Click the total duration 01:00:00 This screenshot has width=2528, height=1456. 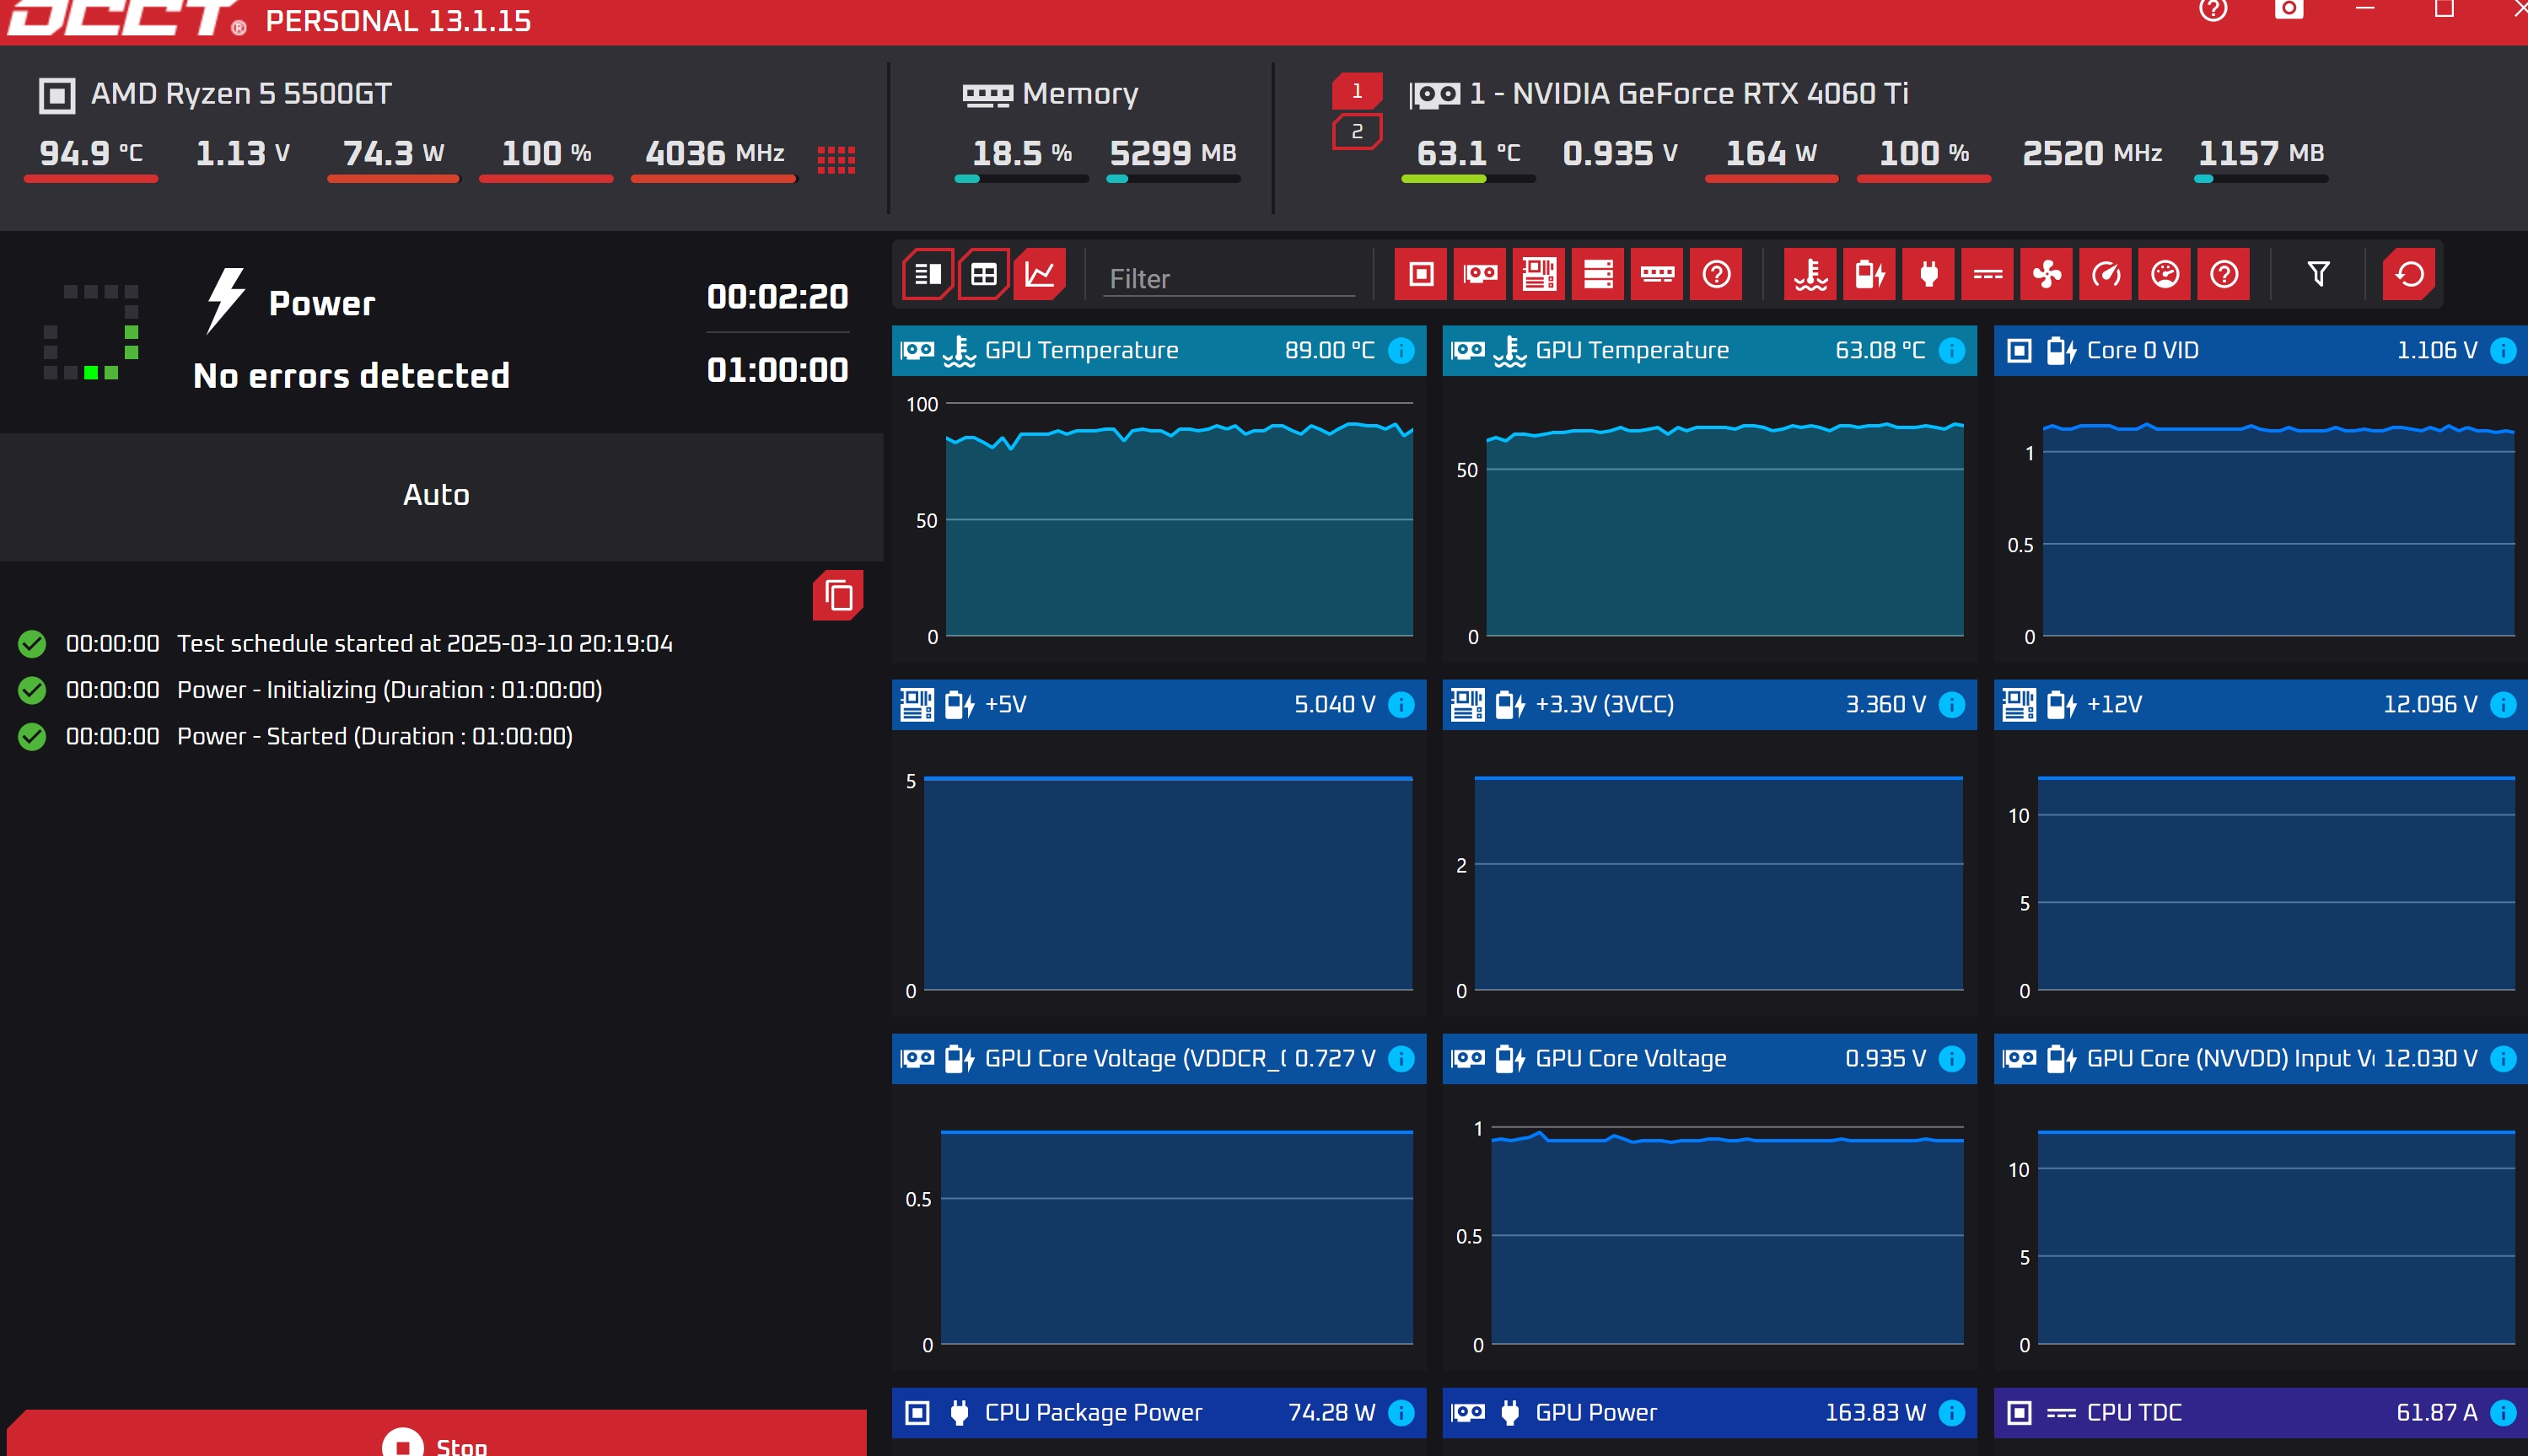click(777, 371)
